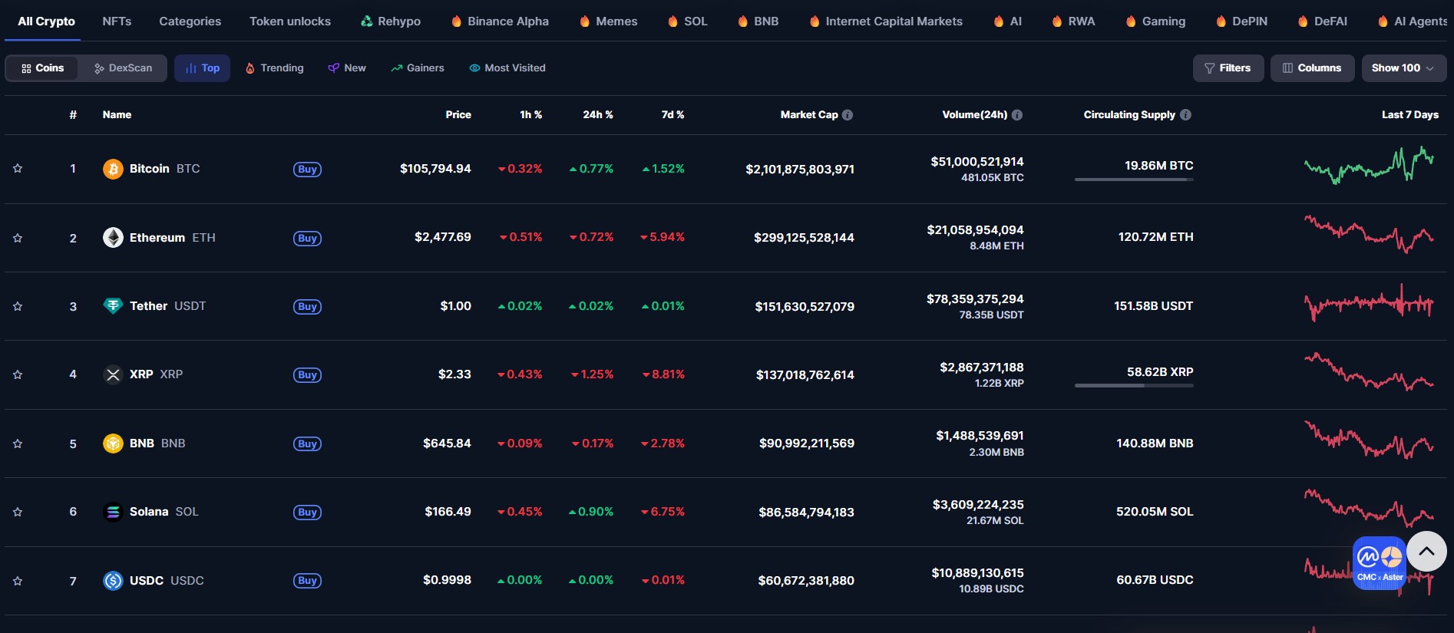Select the All Crypto tab
The image size is (1454, 633).
point(46,21)
